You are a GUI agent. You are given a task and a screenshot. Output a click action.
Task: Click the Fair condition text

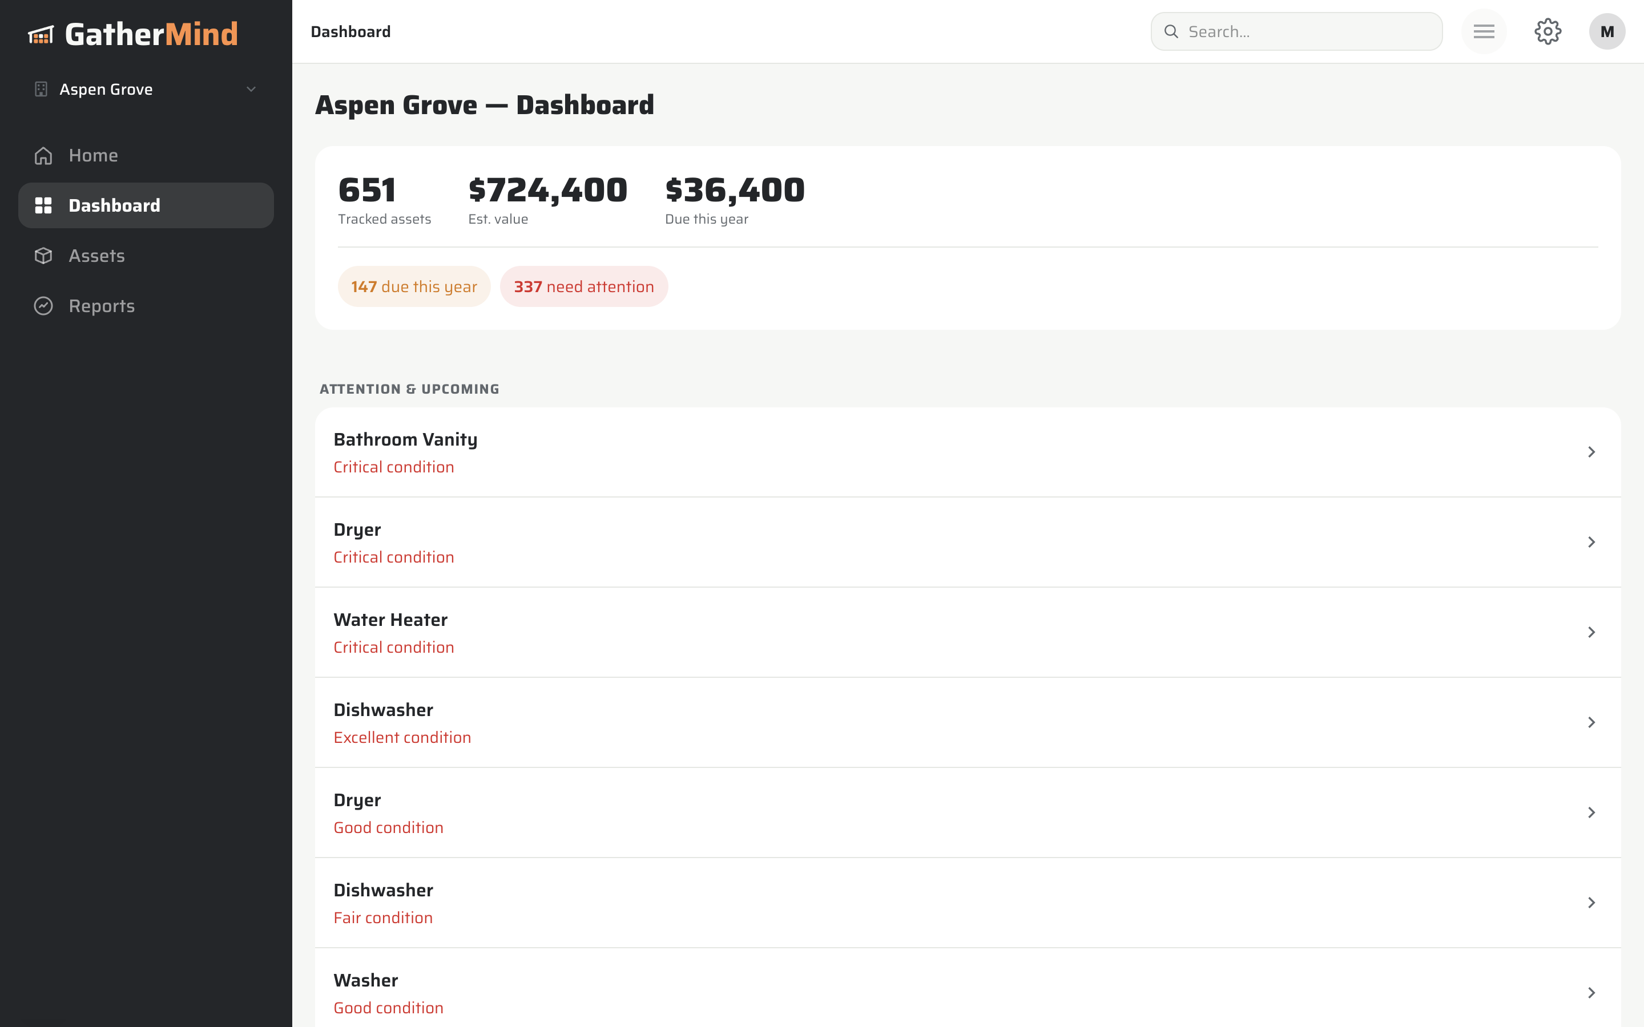pos(383,917)
